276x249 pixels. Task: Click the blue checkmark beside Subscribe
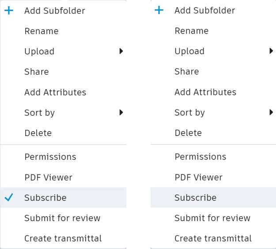coord(9,198)
